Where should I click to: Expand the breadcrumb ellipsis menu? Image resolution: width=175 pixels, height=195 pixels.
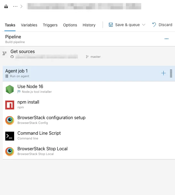click(x=15, y=6)
